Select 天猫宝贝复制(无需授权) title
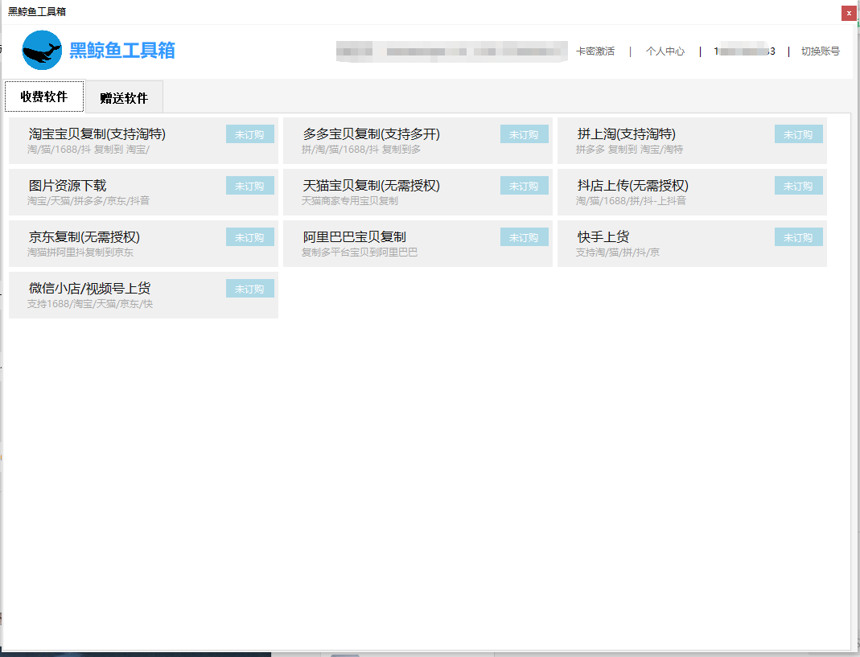The image size is (860, 657). tap(372, 186)
